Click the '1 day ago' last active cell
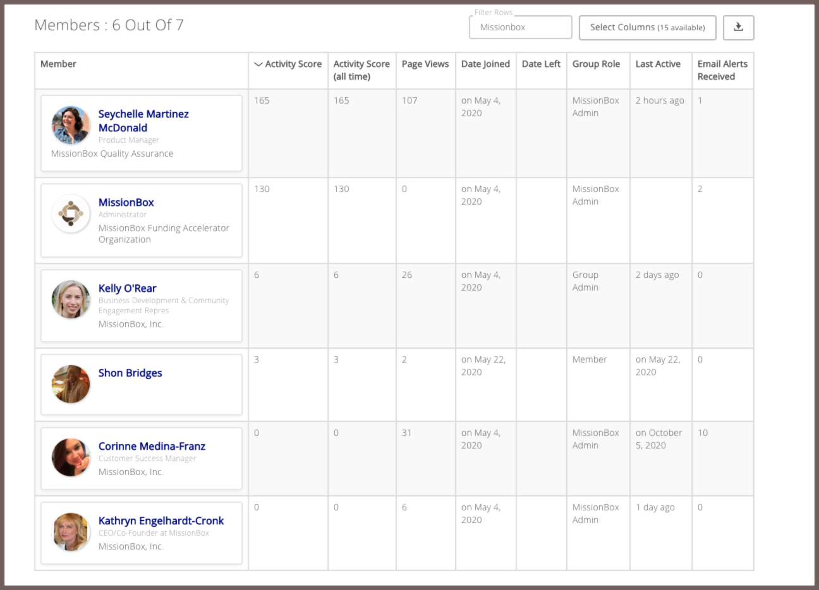The image size is (819, 590). click(x=655, y=507)
